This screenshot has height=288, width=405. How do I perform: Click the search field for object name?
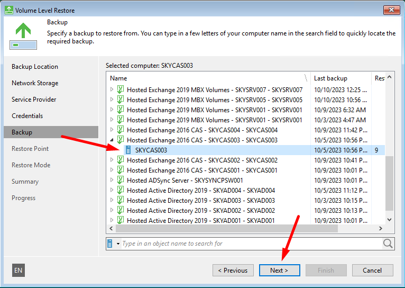[x=251, y=244]
